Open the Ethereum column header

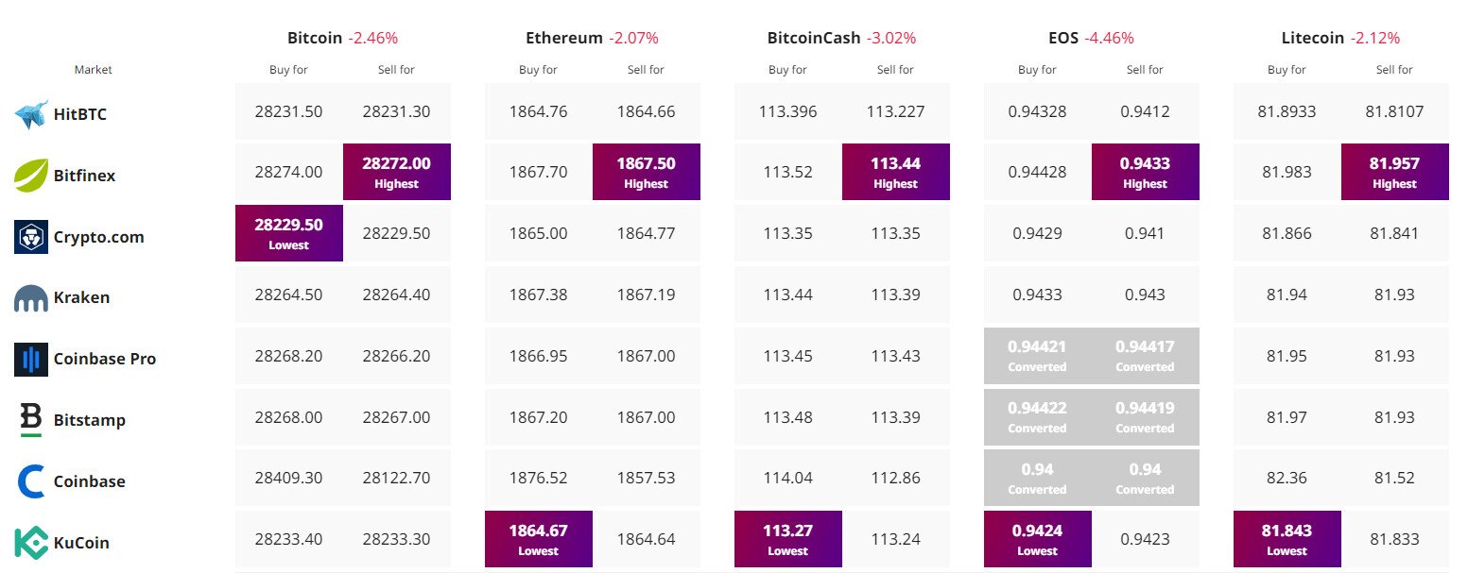[x=563, y=39]
